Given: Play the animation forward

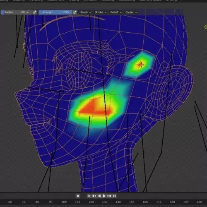Looking at the screenshot, I should tap(104, 196).
